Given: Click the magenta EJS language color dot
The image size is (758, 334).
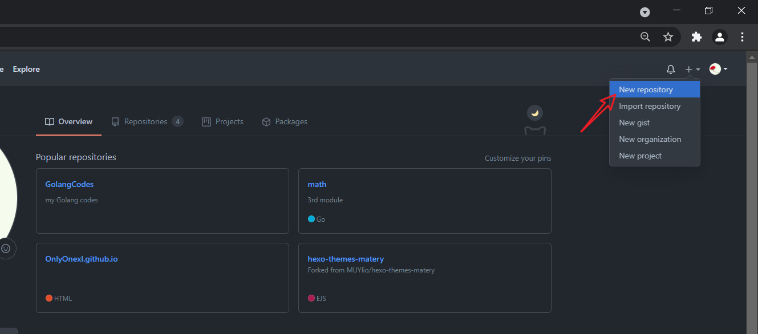Looking at the screenshot, I should 311,298.
